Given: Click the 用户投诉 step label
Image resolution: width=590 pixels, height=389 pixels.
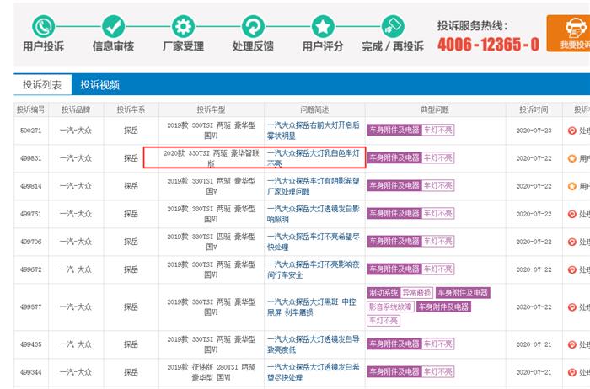Looking at the screenshot, I should 43,46.
